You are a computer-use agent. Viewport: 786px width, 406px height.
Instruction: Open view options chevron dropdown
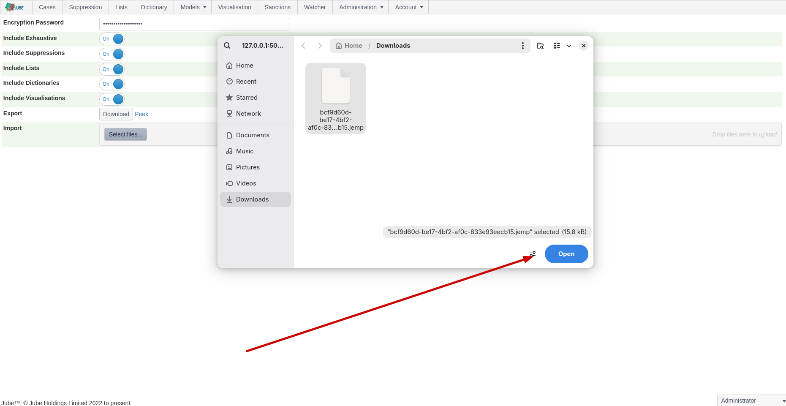point(569,46)
